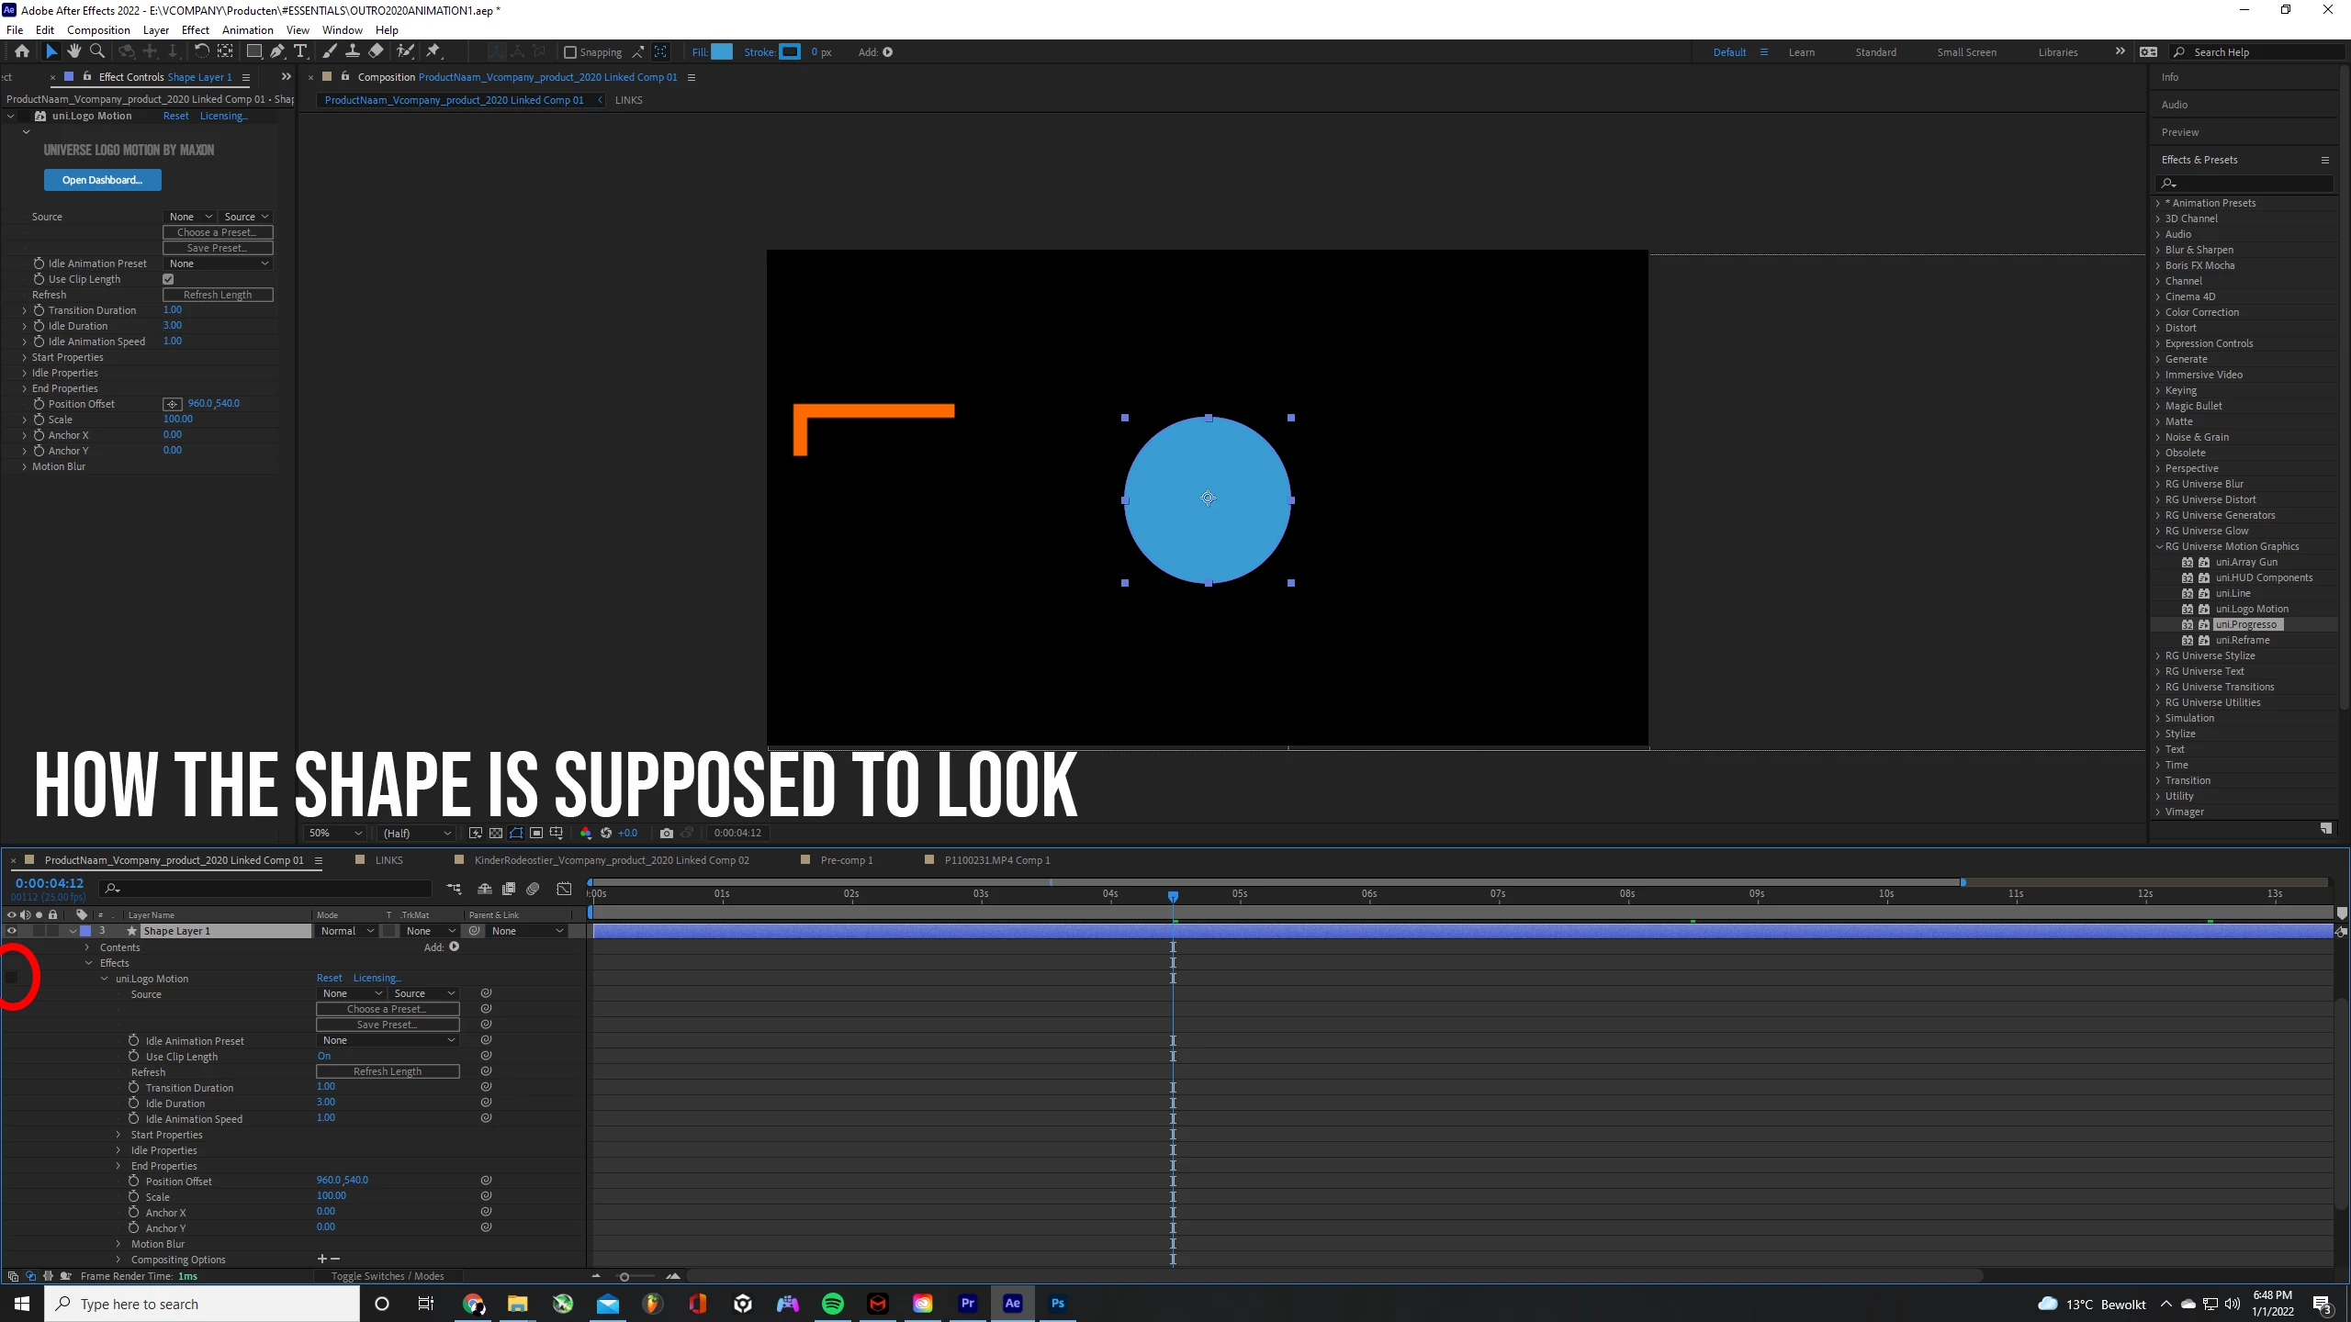The image size is (2351, 1322).
Task: Switch to the Pre-comp 1 timeline tab
Action: pos(846,860)
